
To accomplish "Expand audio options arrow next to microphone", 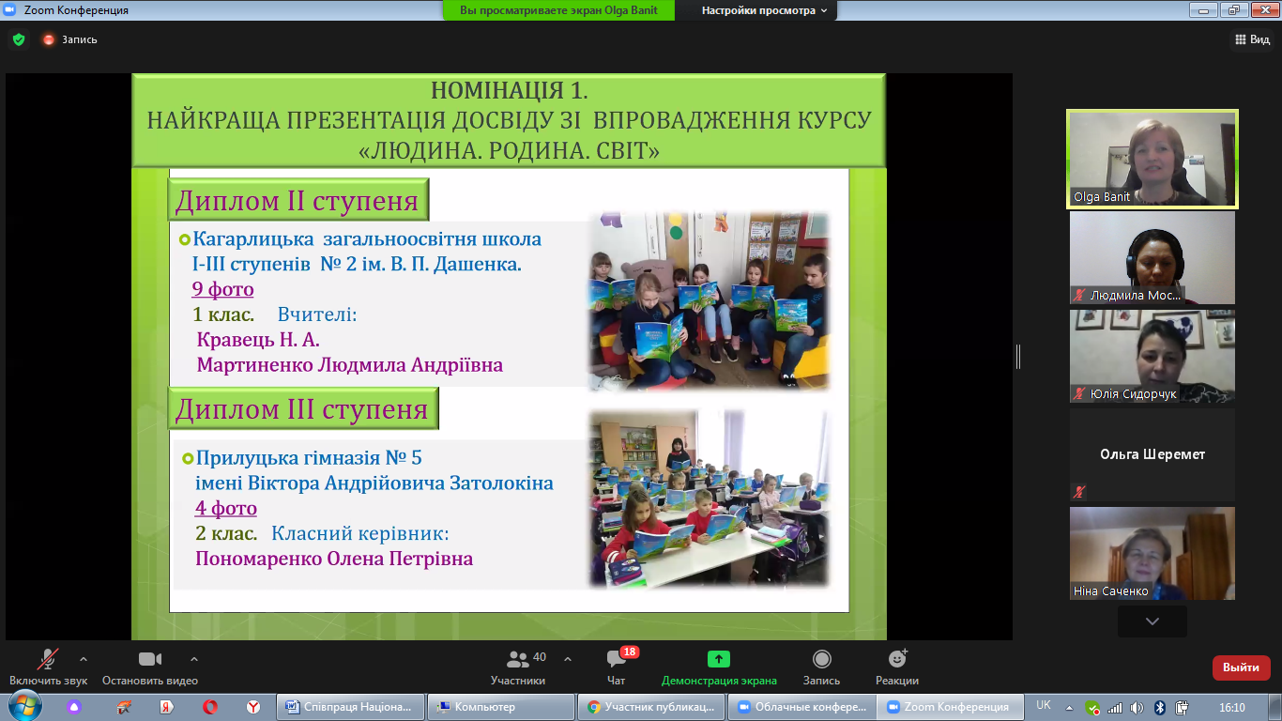I will (x=84, y=658).
